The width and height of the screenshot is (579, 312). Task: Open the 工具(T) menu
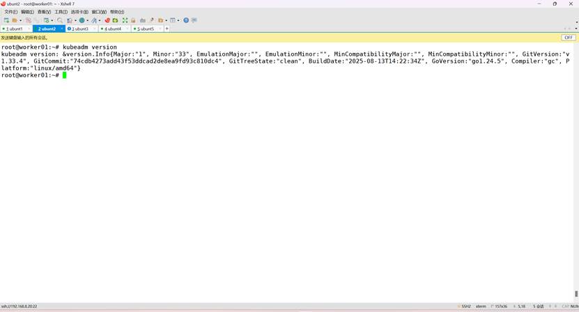[61, 12]
